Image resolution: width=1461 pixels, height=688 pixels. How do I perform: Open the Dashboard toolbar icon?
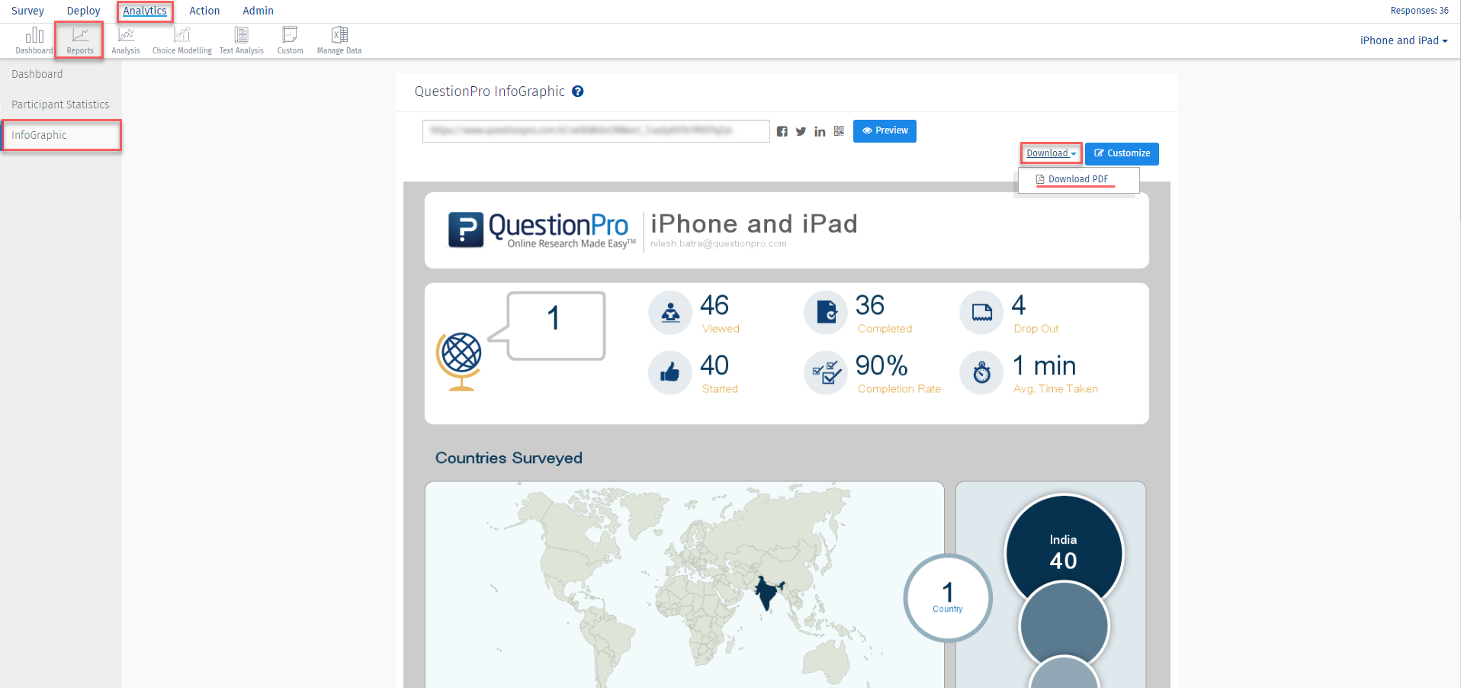click(34, 40)
